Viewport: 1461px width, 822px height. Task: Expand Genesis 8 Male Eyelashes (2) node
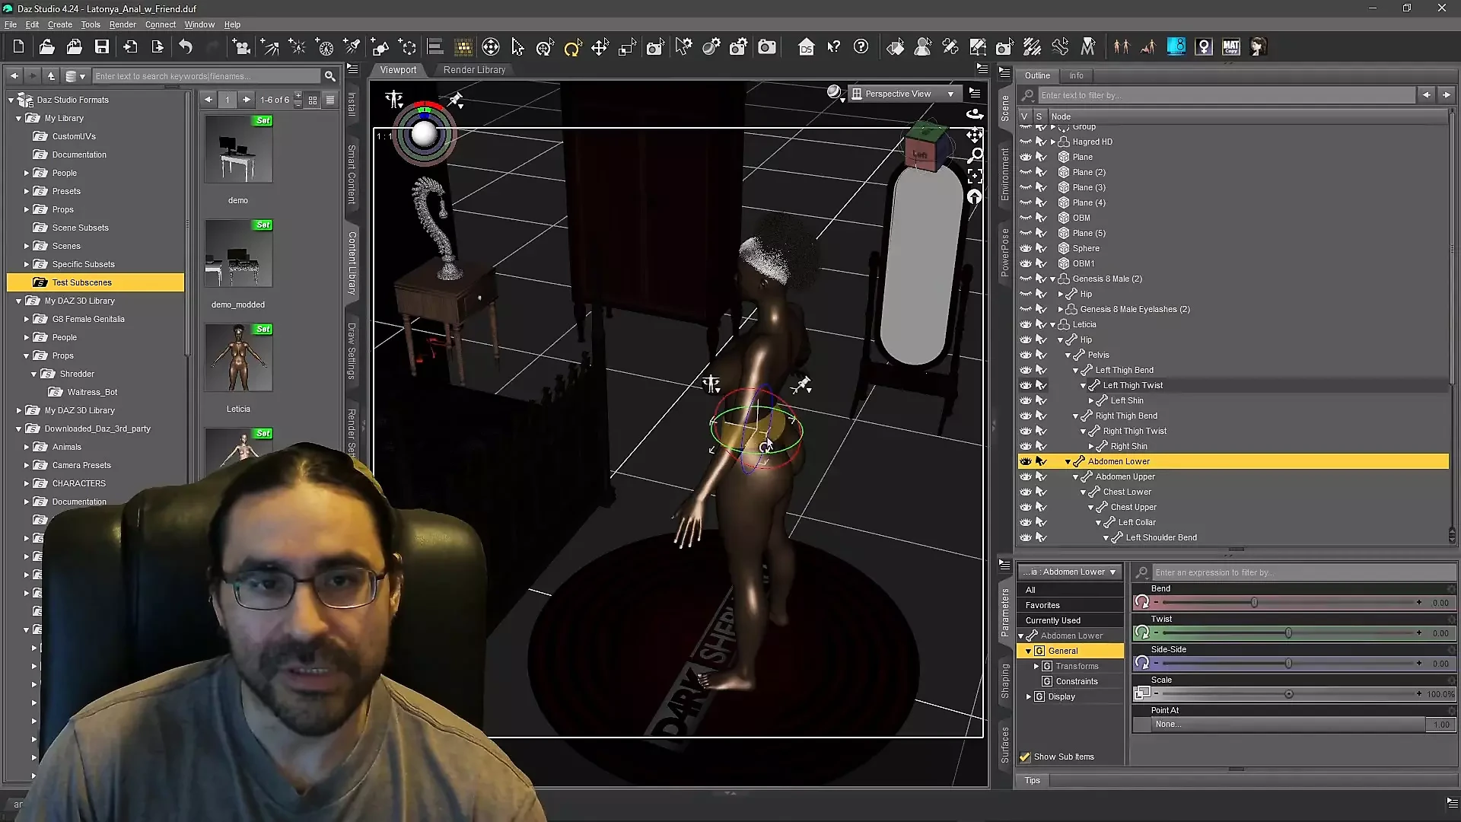[x=1061, y=310]
